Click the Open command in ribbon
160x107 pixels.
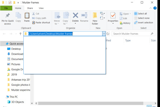coord(125,14)
